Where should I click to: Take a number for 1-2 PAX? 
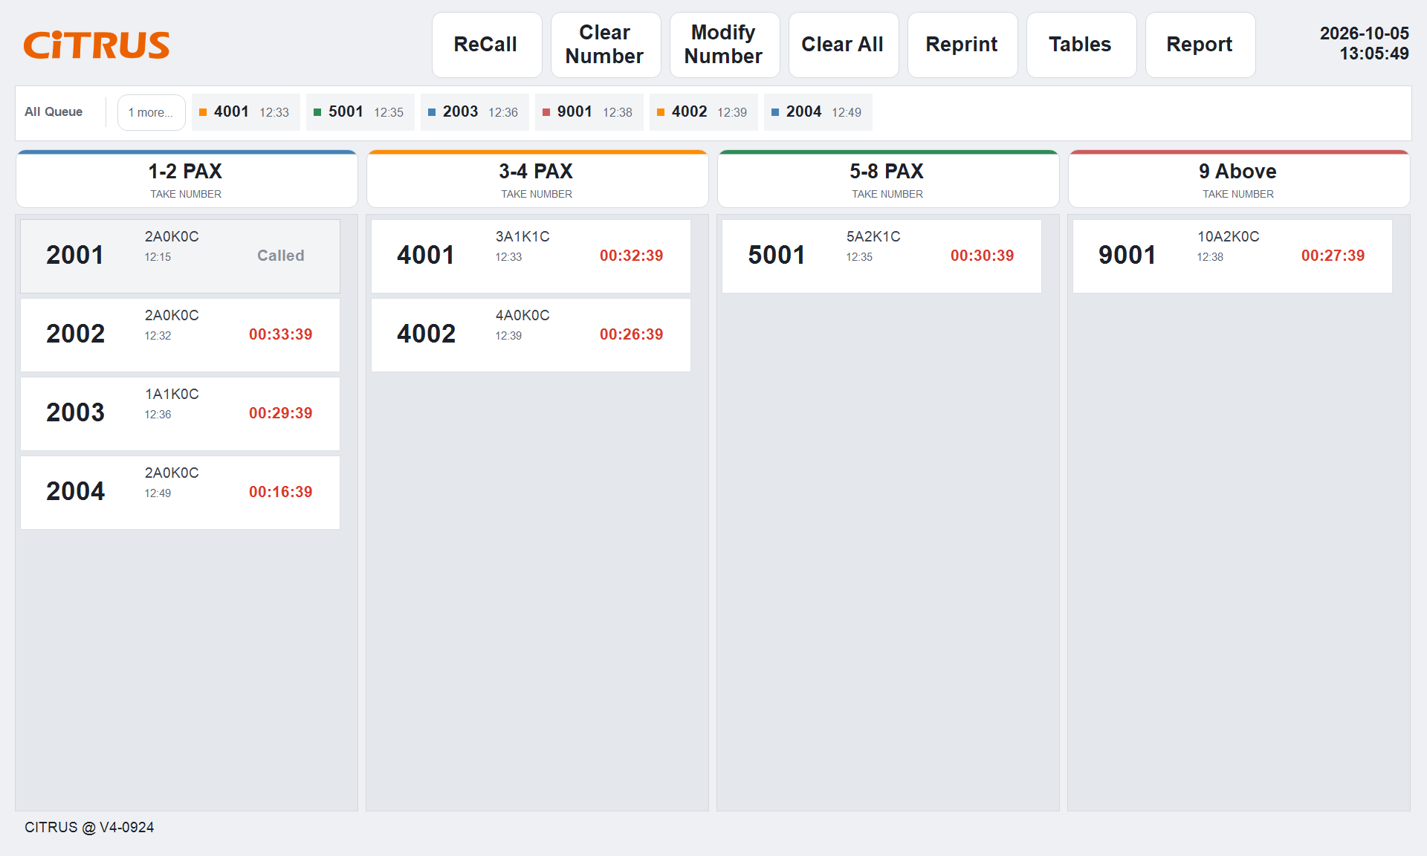coord(187,180)
